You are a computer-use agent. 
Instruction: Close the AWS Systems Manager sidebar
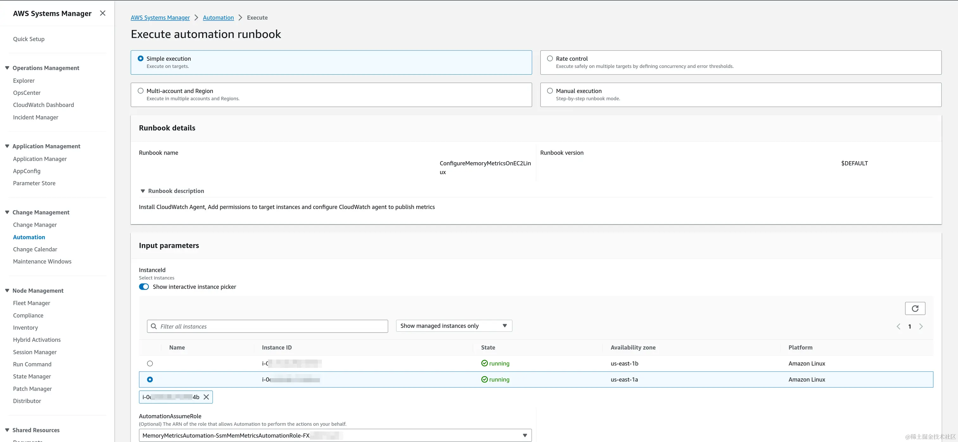pos(103,13)
